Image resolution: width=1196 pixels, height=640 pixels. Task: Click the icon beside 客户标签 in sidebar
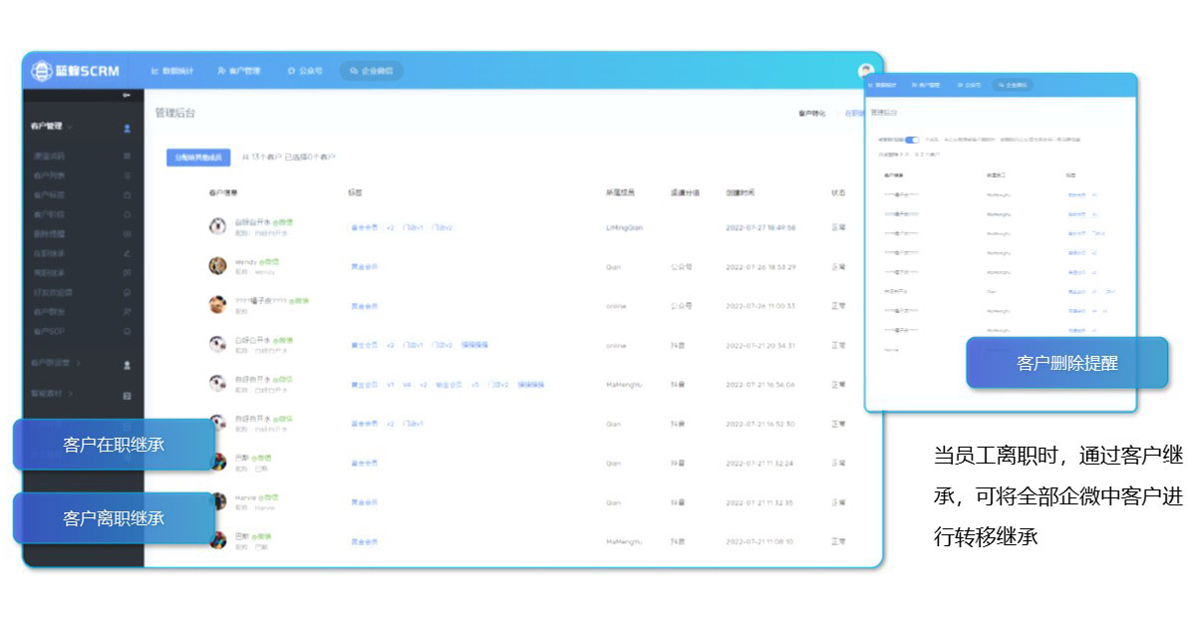pos(127,194)
